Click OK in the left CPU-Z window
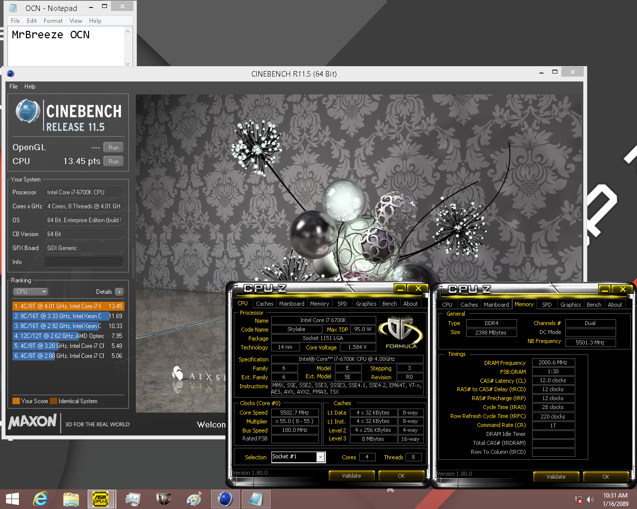 (x=401, y=476)
